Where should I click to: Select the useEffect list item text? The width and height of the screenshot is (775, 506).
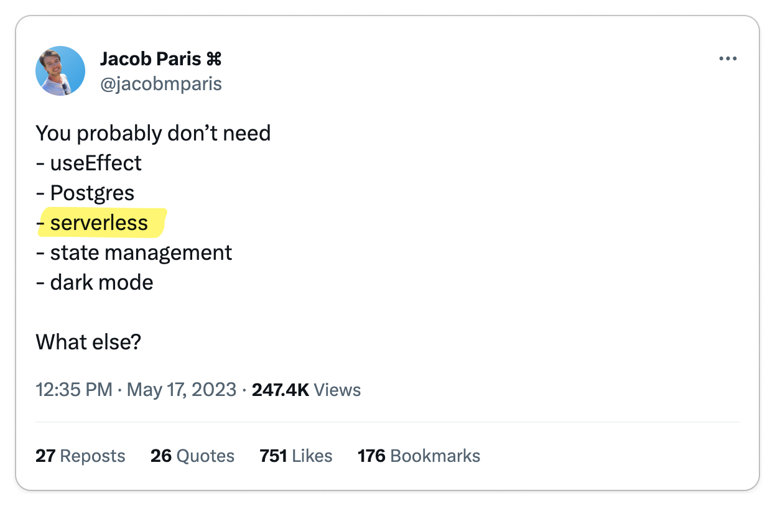(96, 163)
